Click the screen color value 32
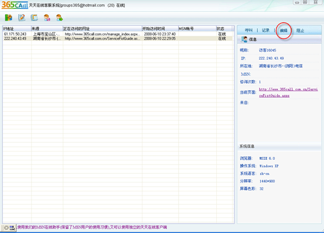The width and height of the screenshot is (324, 233). click(261, 189)
